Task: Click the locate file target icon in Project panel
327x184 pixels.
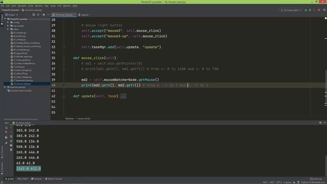Action: [34, 15]
